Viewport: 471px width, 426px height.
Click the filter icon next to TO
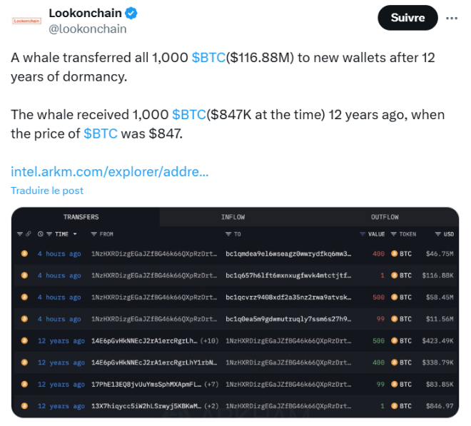tap(228, 234)
